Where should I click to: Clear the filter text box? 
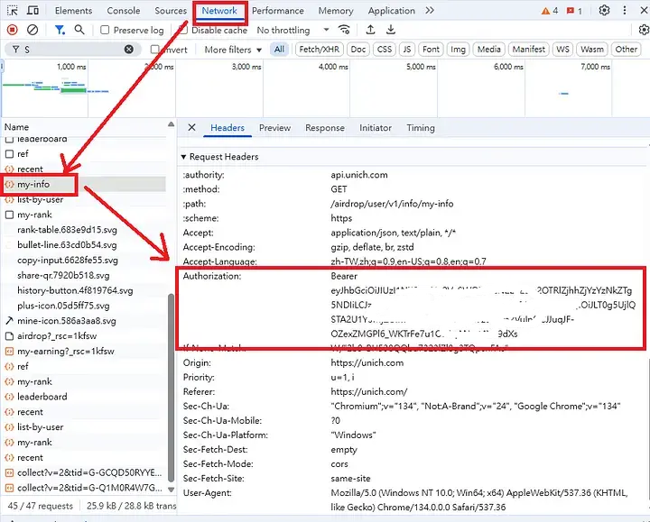[x=129, y=50]
